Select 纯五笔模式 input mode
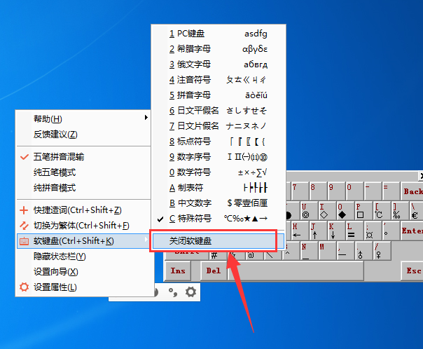 pos(83,172)
